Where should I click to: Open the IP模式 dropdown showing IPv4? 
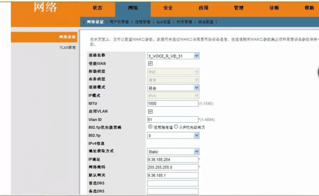coord(173,96)
